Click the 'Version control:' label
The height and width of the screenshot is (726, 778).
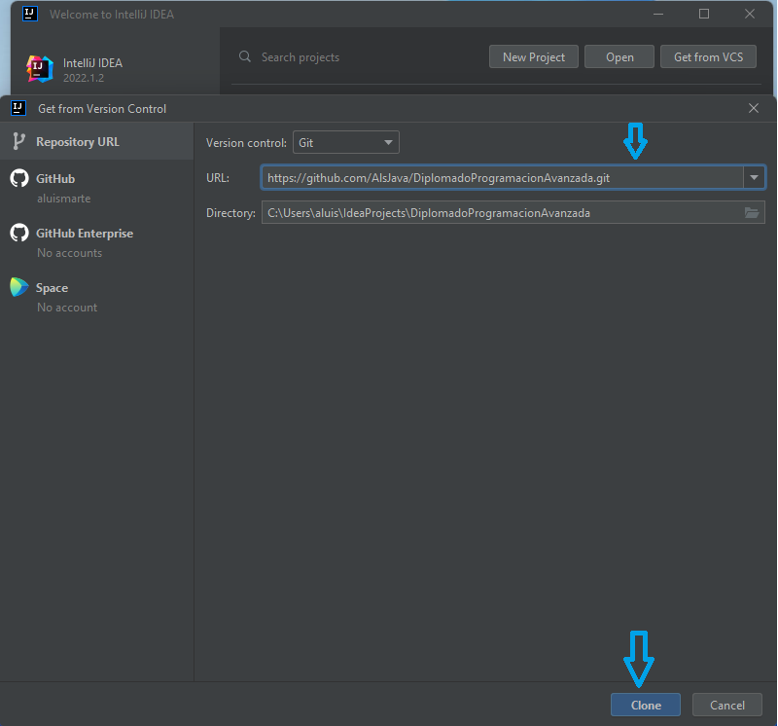click(x=246, y=143)
